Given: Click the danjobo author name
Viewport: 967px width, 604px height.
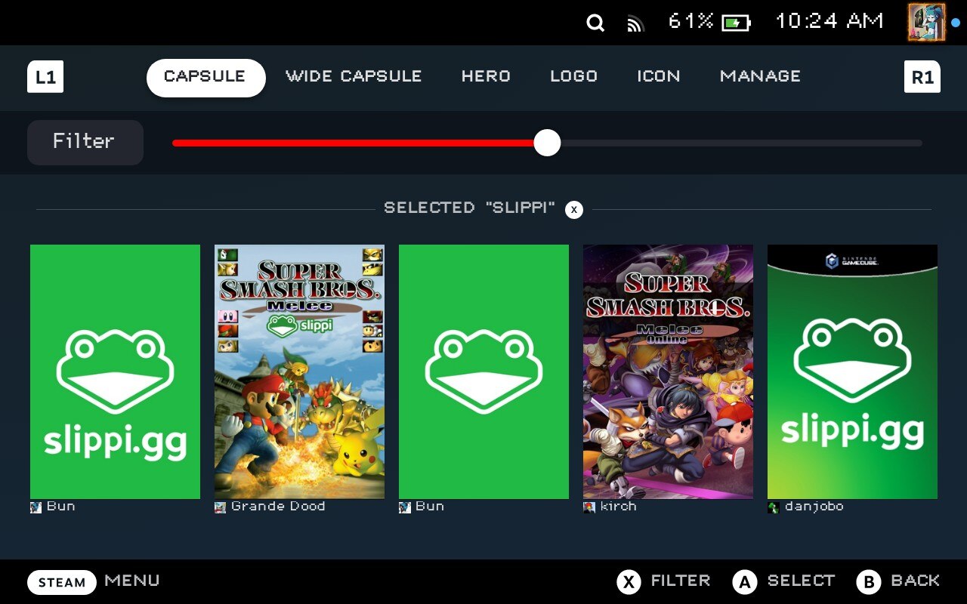Looking at the screenshot, I should (814, 507).
